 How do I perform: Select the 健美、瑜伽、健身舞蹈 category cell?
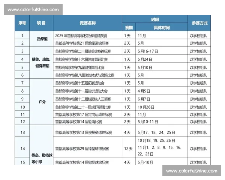pyautogui.click(x=41, y=63)
